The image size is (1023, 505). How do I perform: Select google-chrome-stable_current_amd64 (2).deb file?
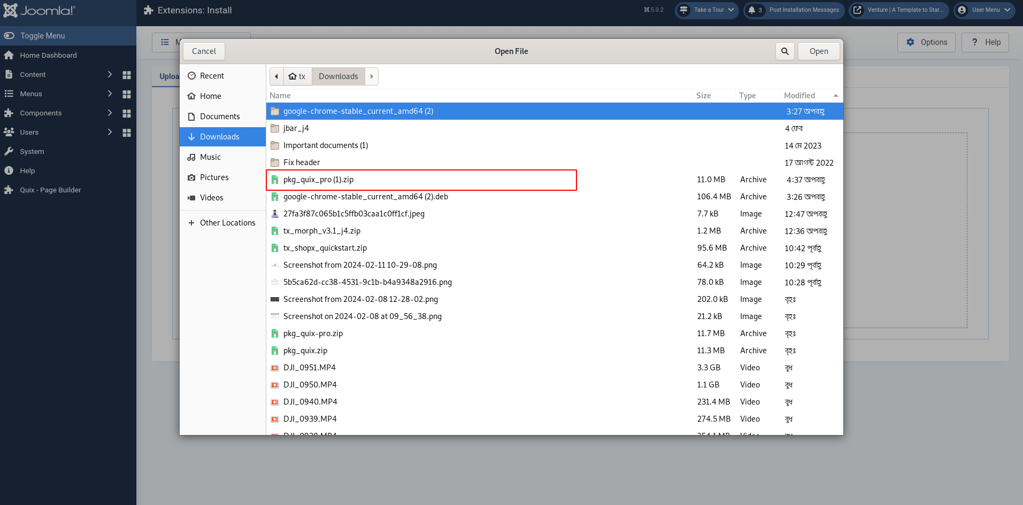tap(555, 197)
